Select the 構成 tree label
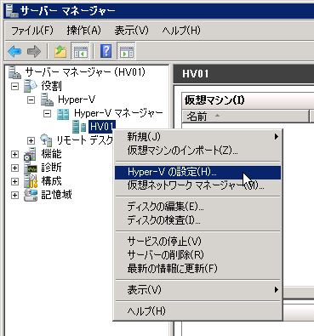This screenshot has height=336, width=314. (x=51, y=181)
